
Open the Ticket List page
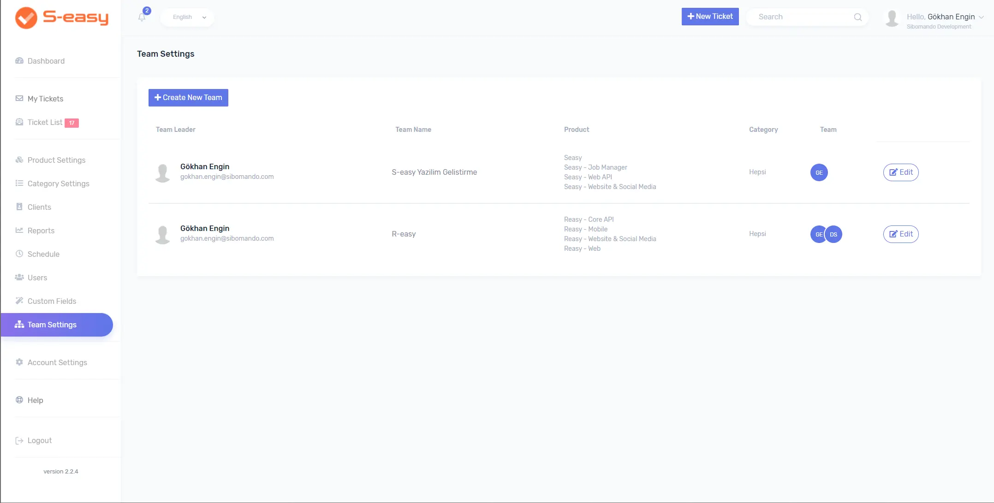pos(45,122)
